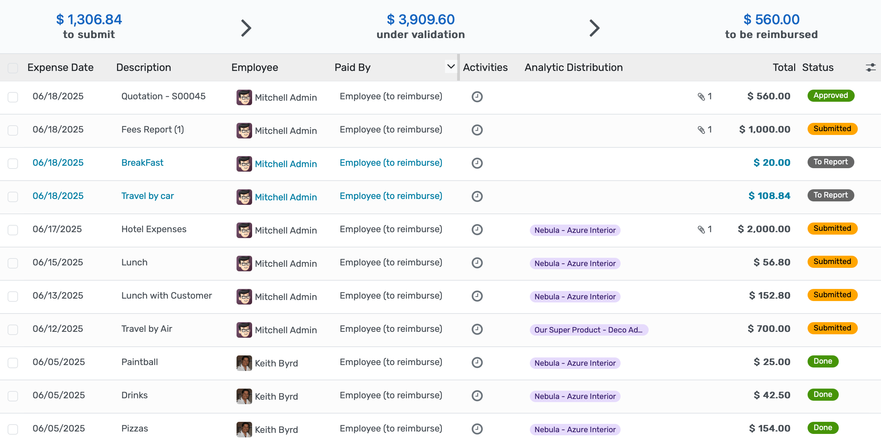
Task: Sort the list by Total column
Action: [x=784, y=67]
